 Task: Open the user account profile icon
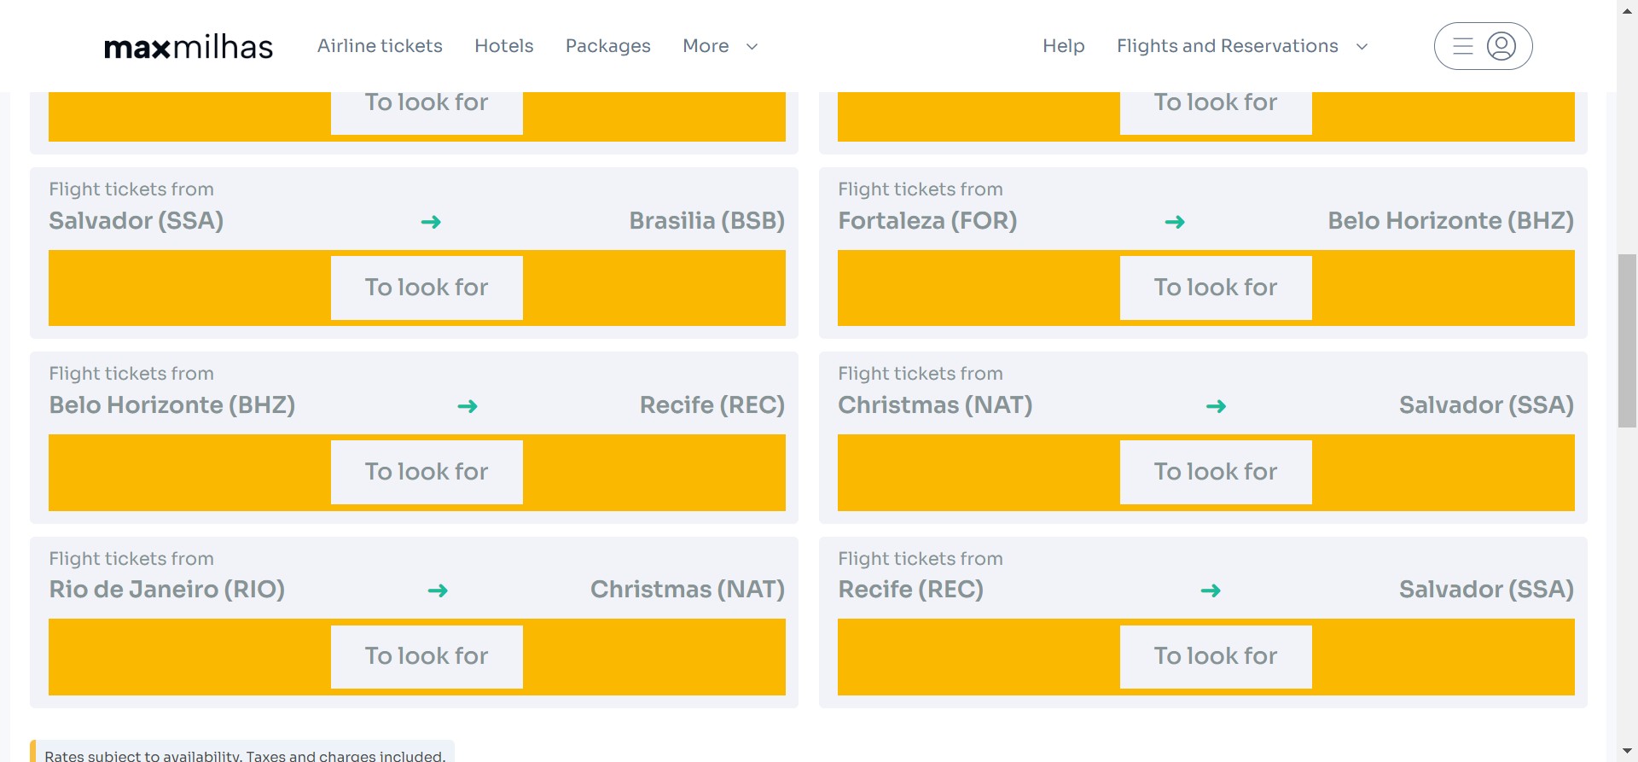pos(1501,46)
